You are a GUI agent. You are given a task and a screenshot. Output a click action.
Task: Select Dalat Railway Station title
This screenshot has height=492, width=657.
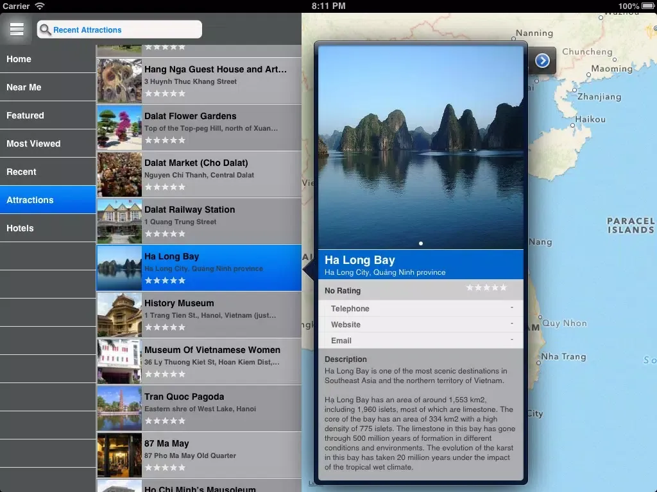tap(189, 209)
